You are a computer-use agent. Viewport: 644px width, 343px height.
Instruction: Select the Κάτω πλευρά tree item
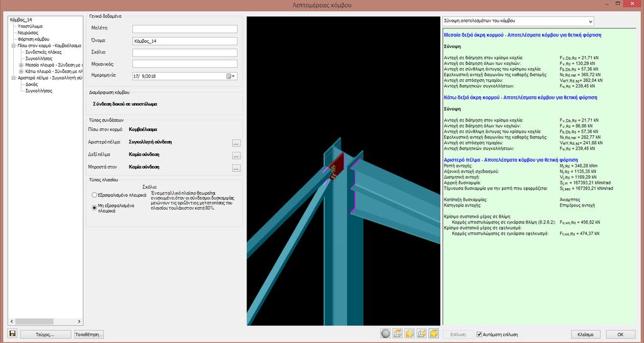tap(53, 72)
